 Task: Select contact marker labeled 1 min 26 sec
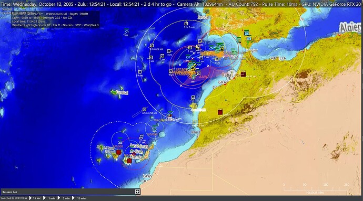[x=152, y=46]
